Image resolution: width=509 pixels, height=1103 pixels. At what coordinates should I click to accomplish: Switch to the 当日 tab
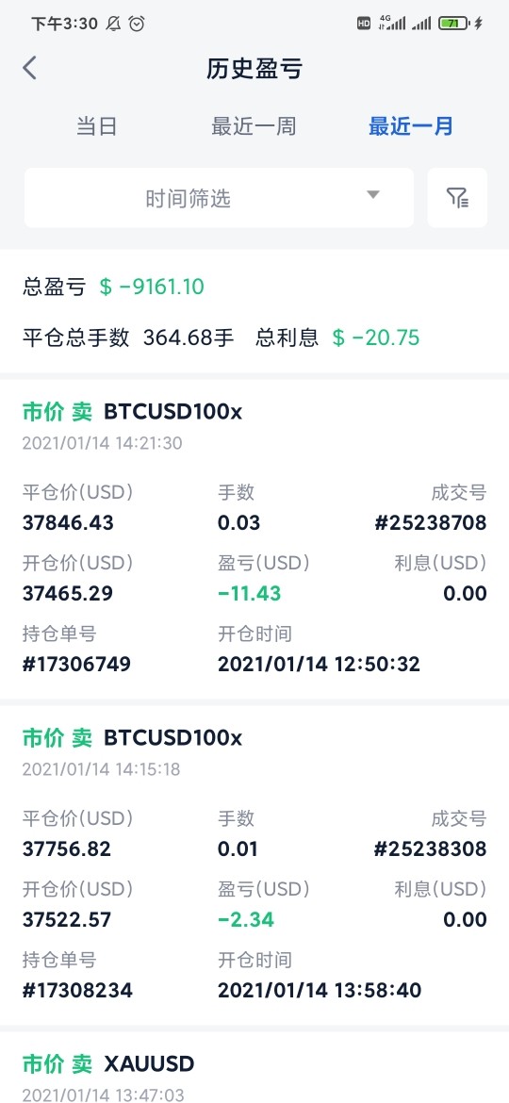(x=96, y=126)
